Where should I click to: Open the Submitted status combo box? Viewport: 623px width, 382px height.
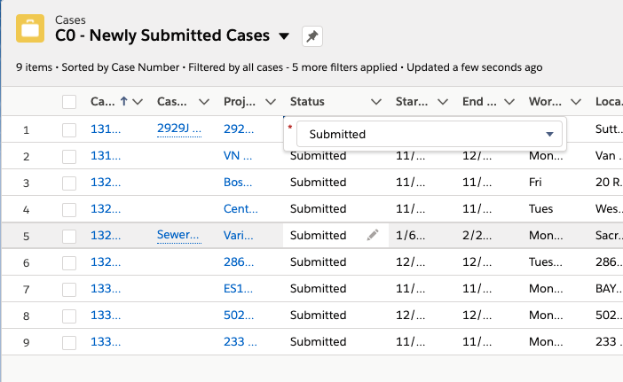pos(430,135)
